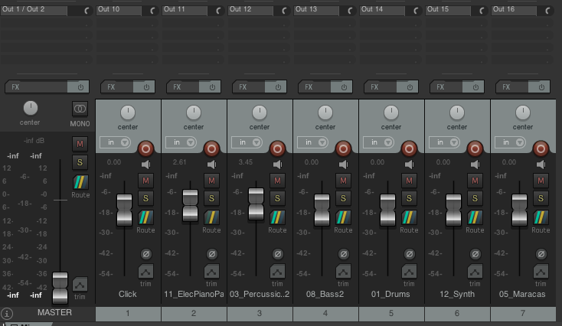562x326 pixels.
Task: Open the FX button on master track
Action: pos(38,87)
